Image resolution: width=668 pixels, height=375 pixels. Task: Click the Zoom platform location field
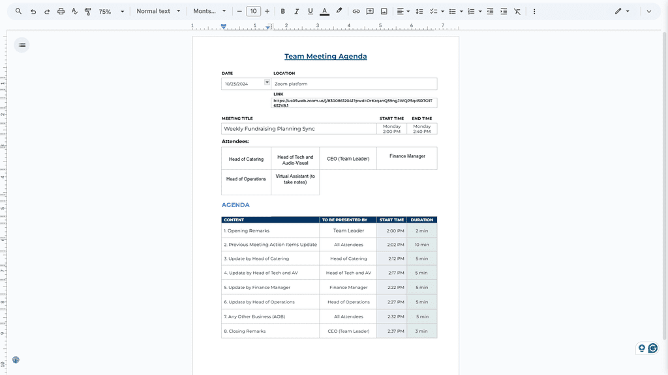click(354, 84)
